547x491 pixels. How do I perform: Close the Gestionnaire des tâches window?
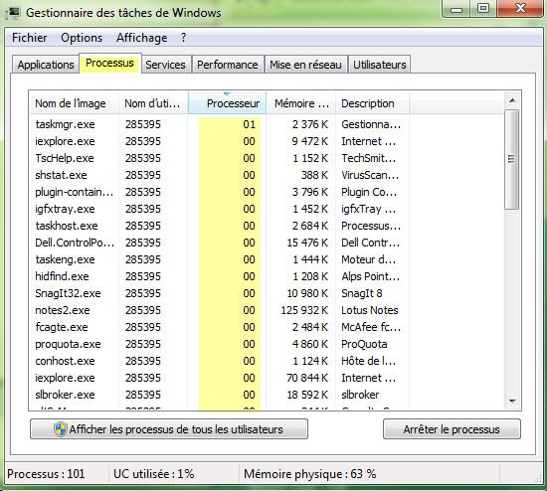pos(520,9)
